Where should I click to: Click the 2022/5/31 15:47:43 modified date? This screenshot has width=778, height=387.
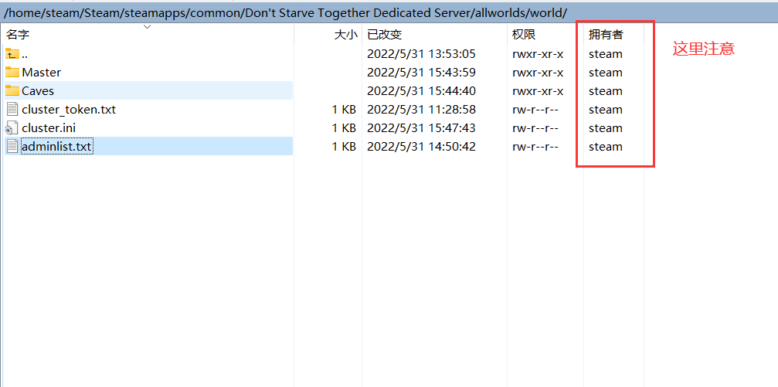coord(421,128)
